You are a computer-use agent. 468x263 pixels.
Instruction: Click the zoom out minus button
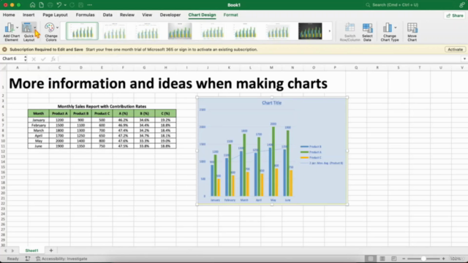coord(404,259)
